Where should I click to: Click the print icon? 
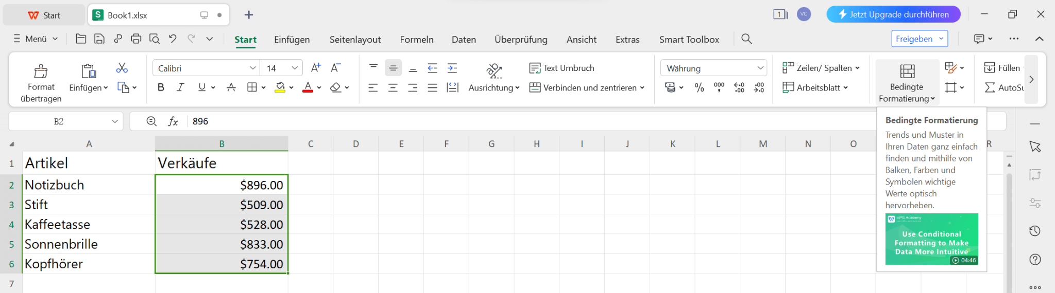[x=136, y=39]
